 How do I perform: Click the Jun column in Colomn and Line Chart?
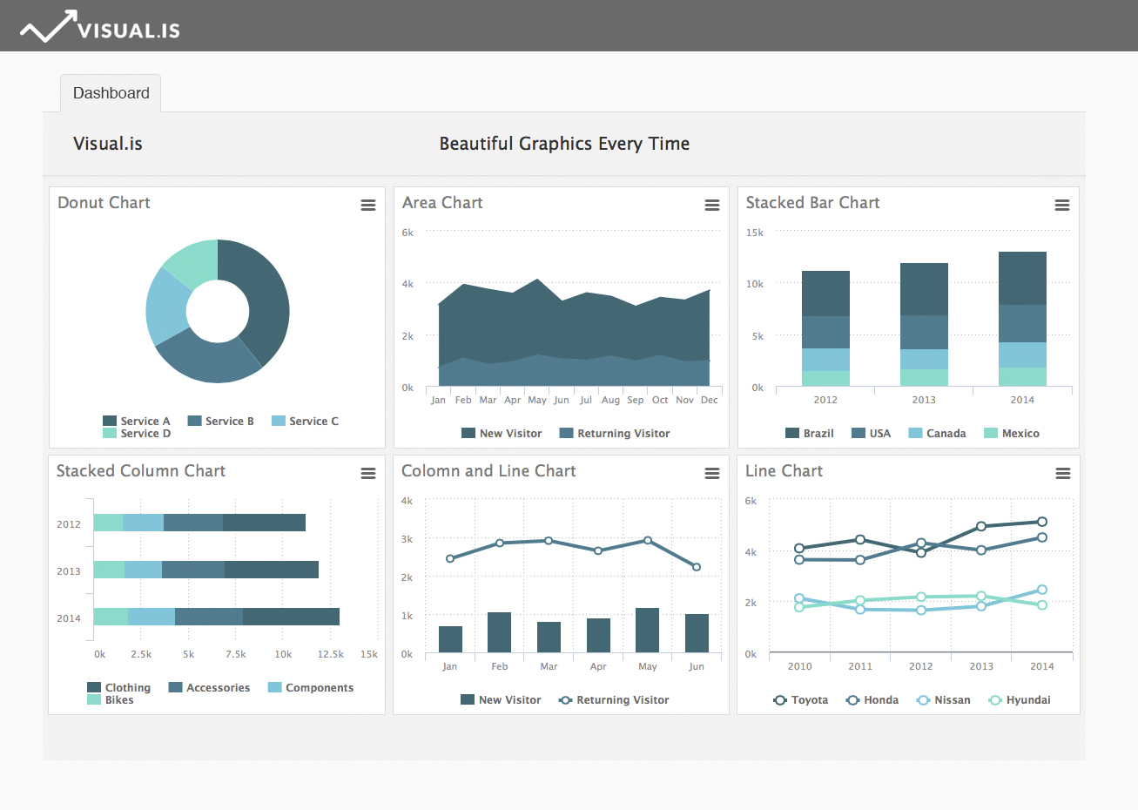coord(697,633)
